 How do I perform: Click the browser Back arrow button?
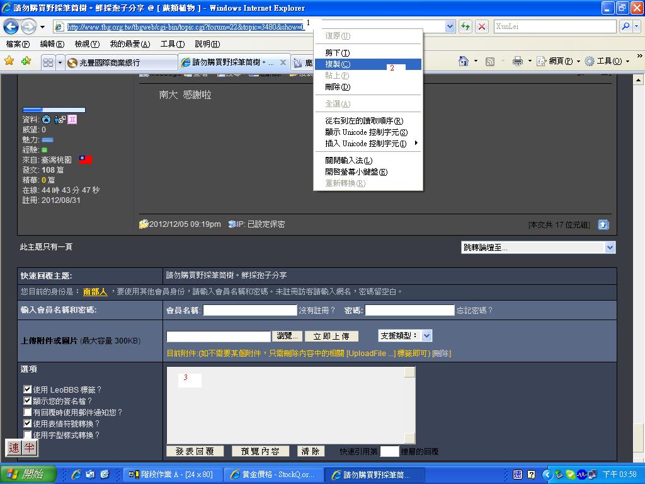point(11,26)
